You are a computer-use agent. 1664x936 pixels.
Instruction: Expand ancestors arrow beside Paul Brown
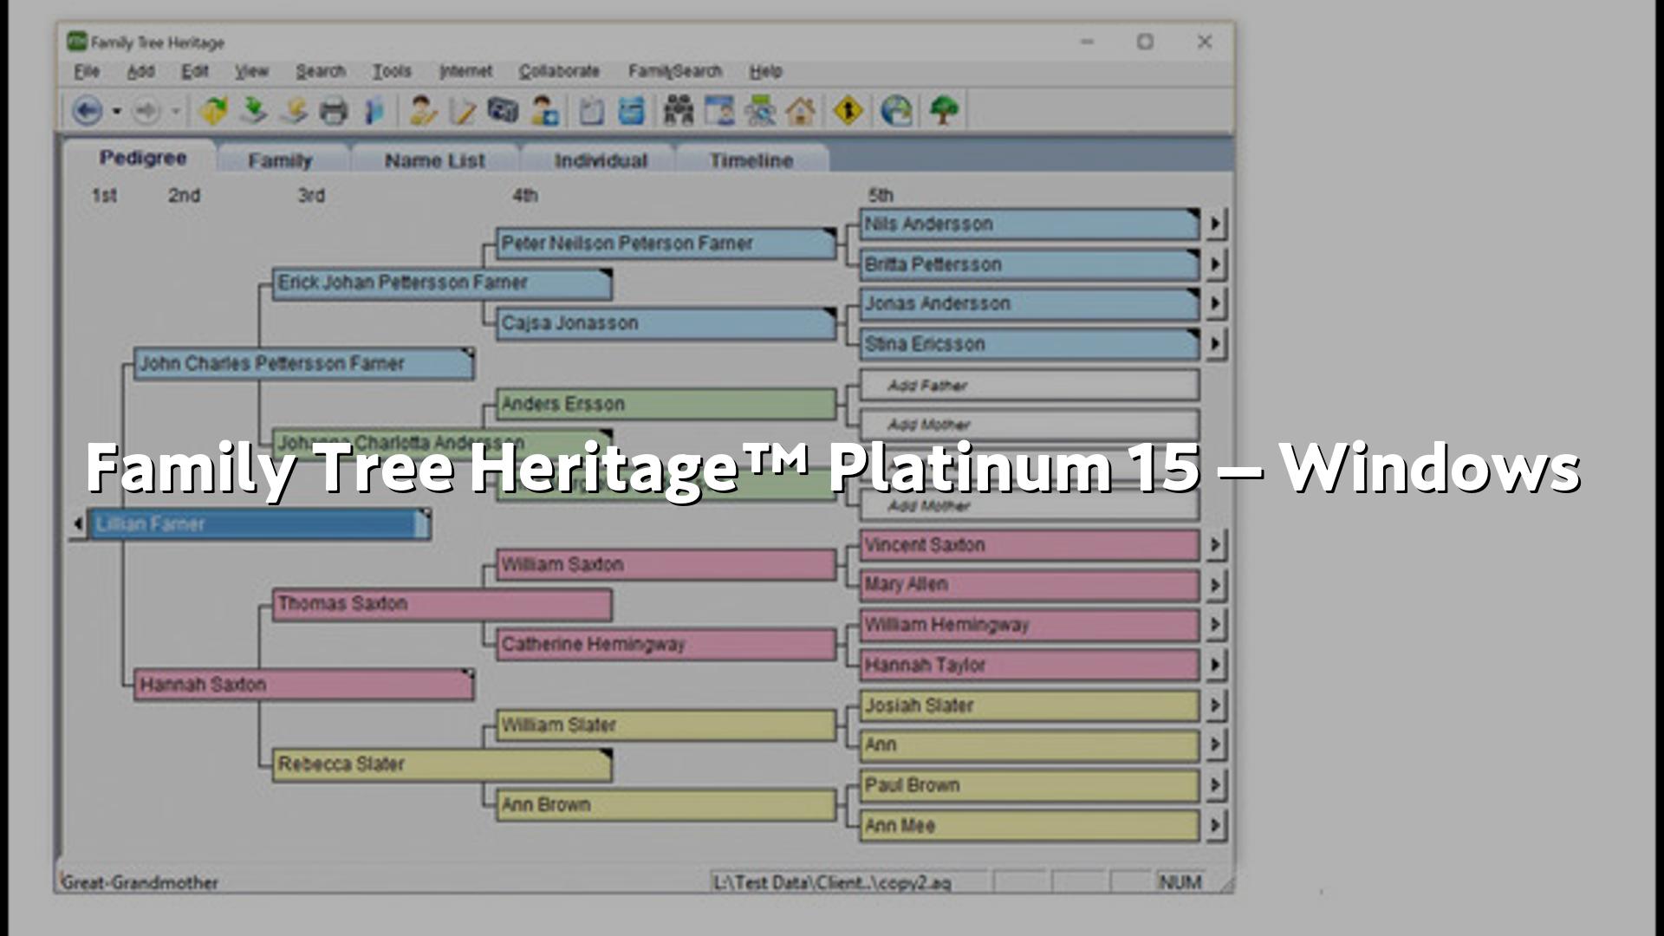point(1215,785)
